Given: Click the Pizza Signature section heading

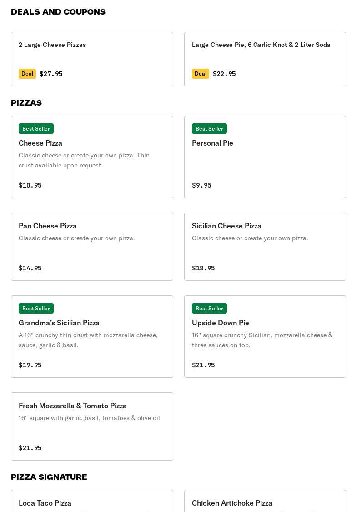Looking at the screenshot, I should (x=49, y=477).
